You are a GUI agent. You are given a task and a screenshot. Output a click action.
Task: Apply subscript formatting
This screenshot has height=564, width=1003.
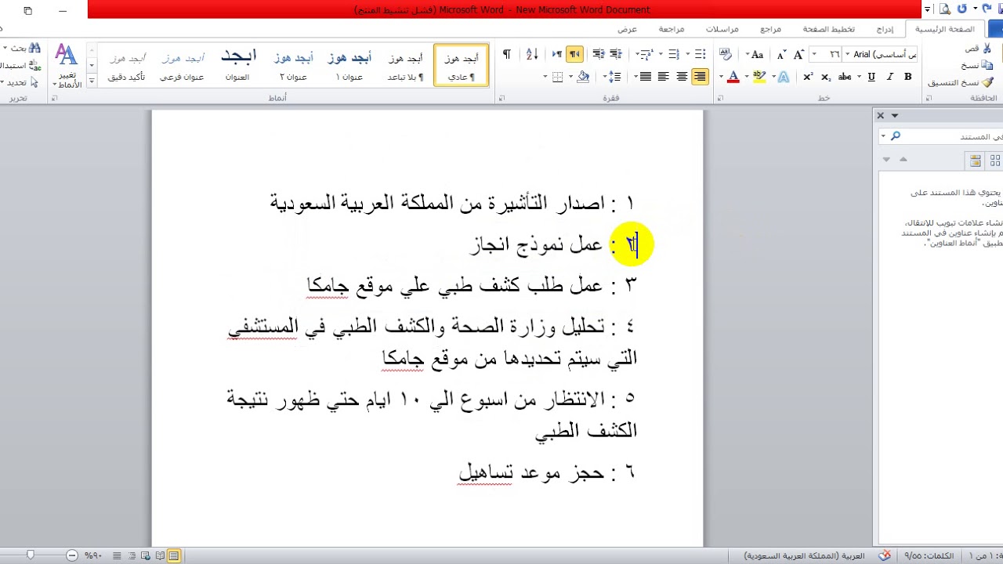826,77
